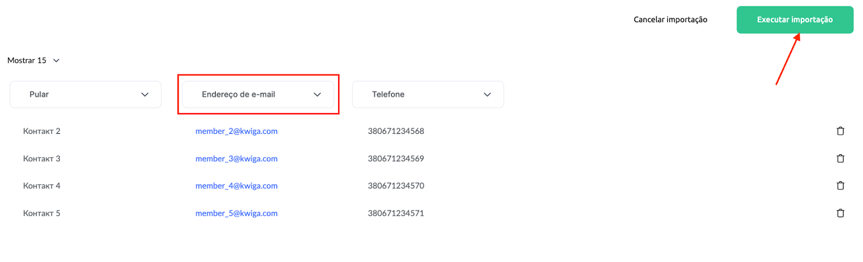863x262 pixels.
Task: Open the Pular column mapping dropdown
Action: point(86,94)
